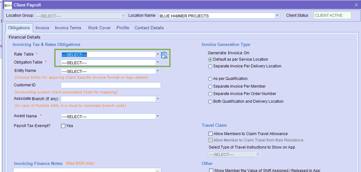Screen dimensions: 361x172
Task: Select Separate Invoice Per Delivery Location
Action: [x=210, y=66]
